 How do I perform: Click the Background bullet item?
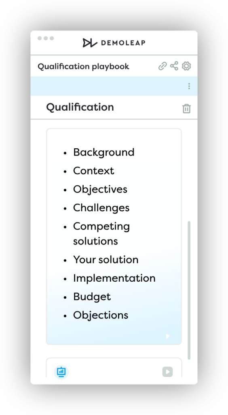pos(104,152)
